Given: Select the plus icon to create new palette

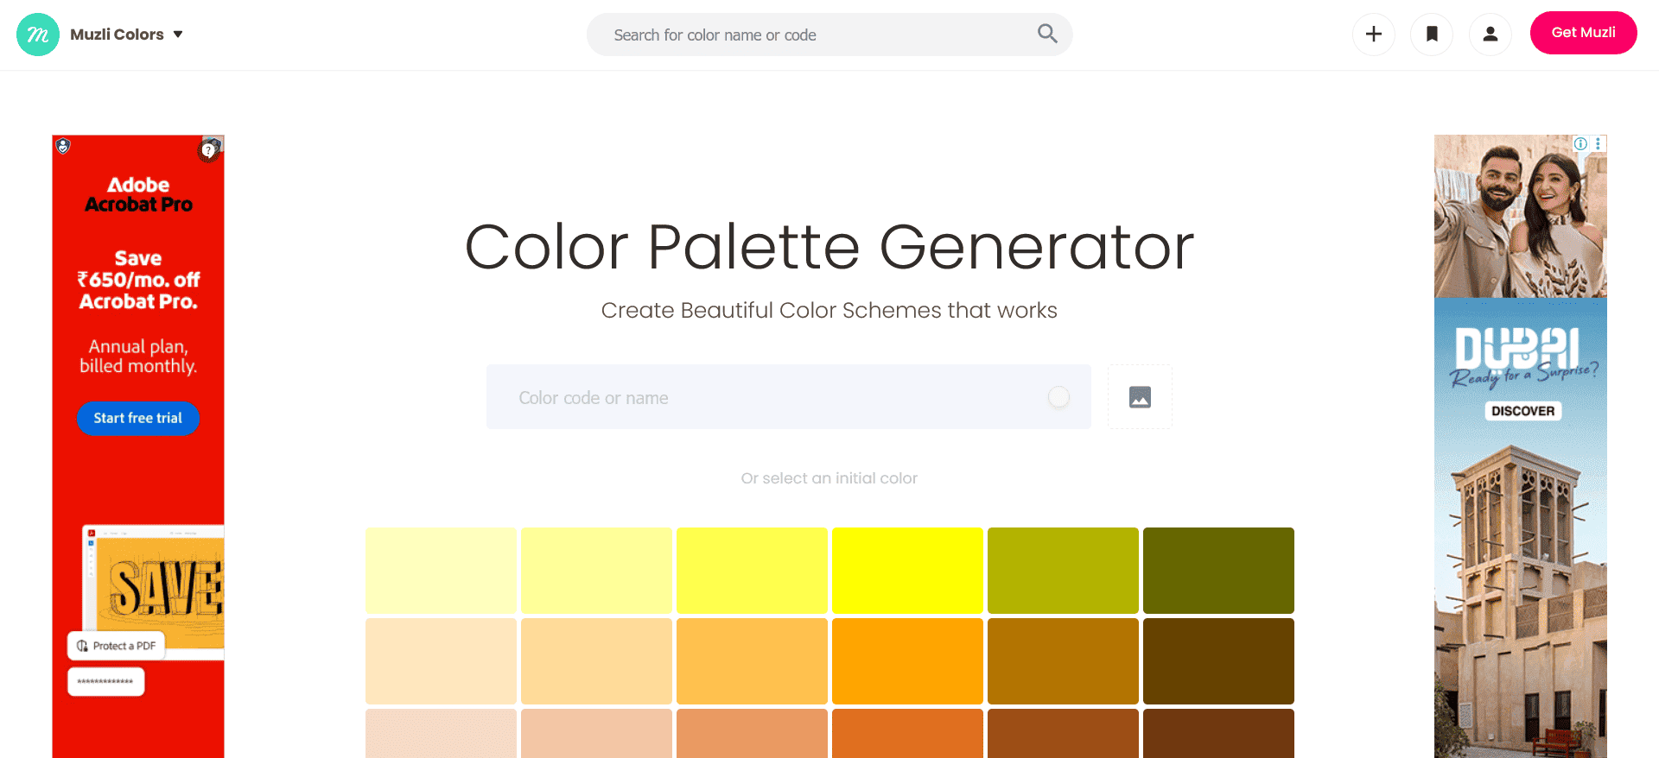Looking at the screenshot, I should click(1373, 34).
